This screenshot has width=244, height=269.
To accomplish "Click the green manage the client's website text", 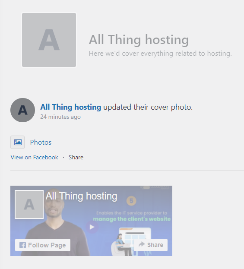I will (x=132, y=219).
